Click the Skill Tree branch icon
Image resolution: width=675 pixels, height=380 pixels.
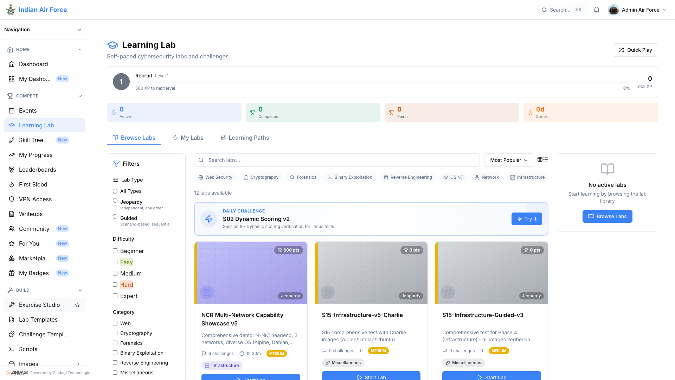pos(12,140)
